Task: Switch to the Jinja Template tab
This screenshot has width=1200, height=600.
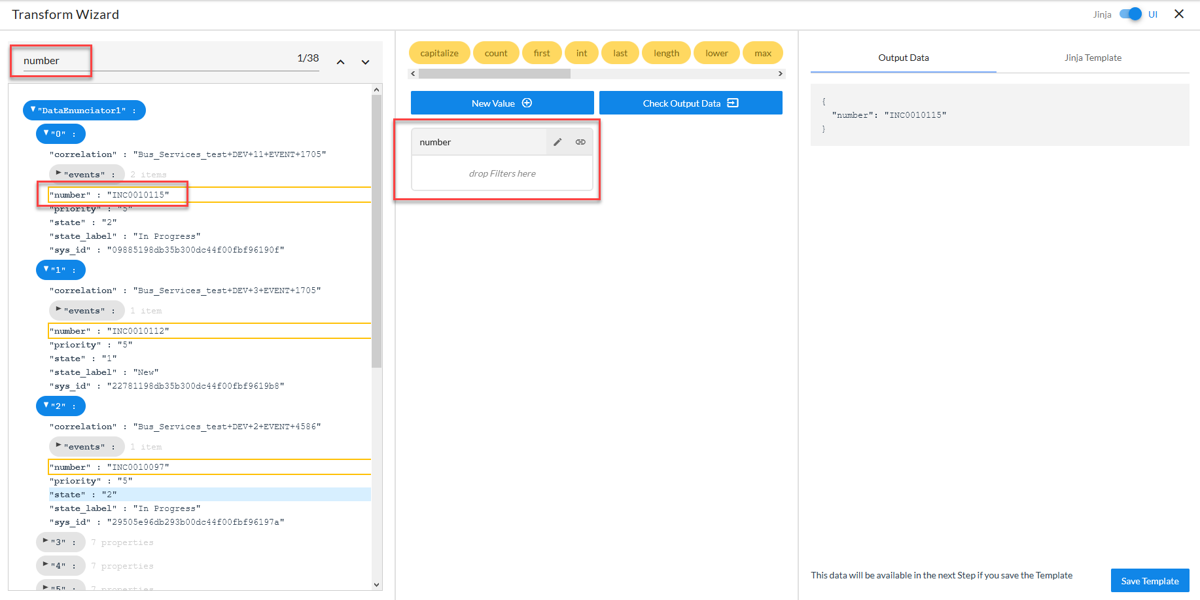Action: (x=1092, y=58)
